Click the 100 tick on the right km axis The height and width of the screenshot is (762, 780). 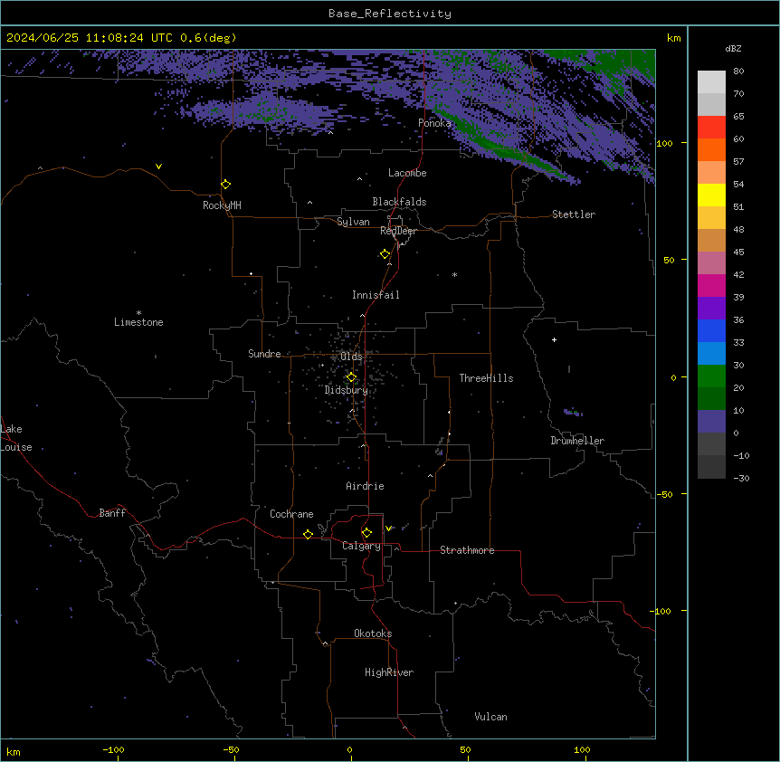tap(664, 143)
